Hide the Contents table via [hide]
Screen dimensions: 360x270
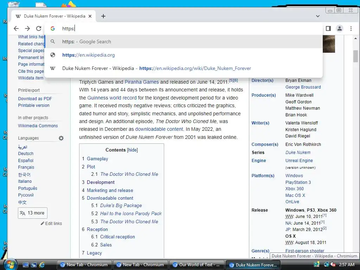(x=133, y=150)
